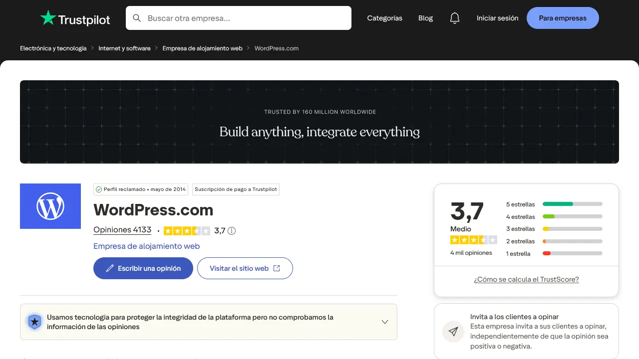This screenshot has height=359, width=639.
Task: Click the star rating next to Opiniones 4133
Action: [187, 231]
